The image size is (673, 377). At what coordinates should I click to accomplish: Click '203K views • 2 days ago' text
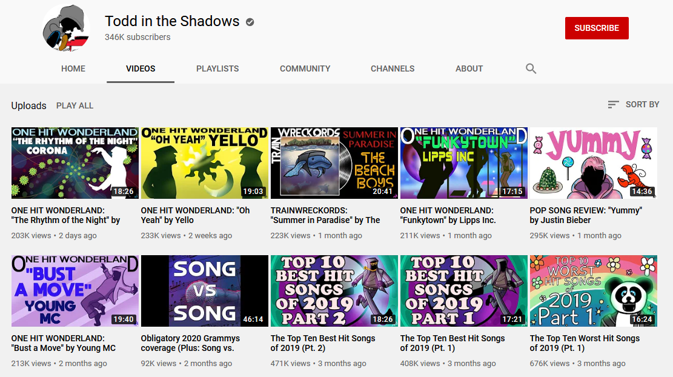(x=54, y=235)
